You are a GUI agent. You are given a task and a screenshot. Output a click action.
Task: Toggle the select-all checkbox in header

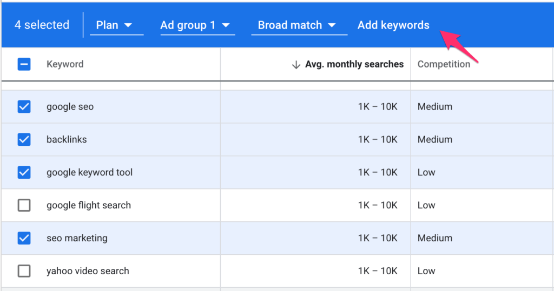[x=24, y=64]
